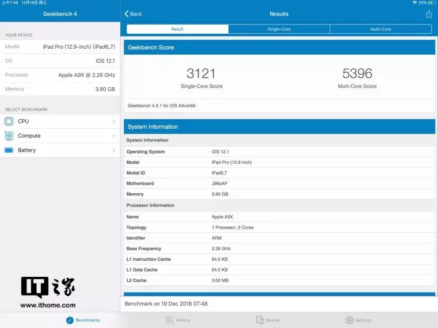Screen dimensions: 438x328
Task: Select the Identifier ARM value
Action: [x=217, y=238]
